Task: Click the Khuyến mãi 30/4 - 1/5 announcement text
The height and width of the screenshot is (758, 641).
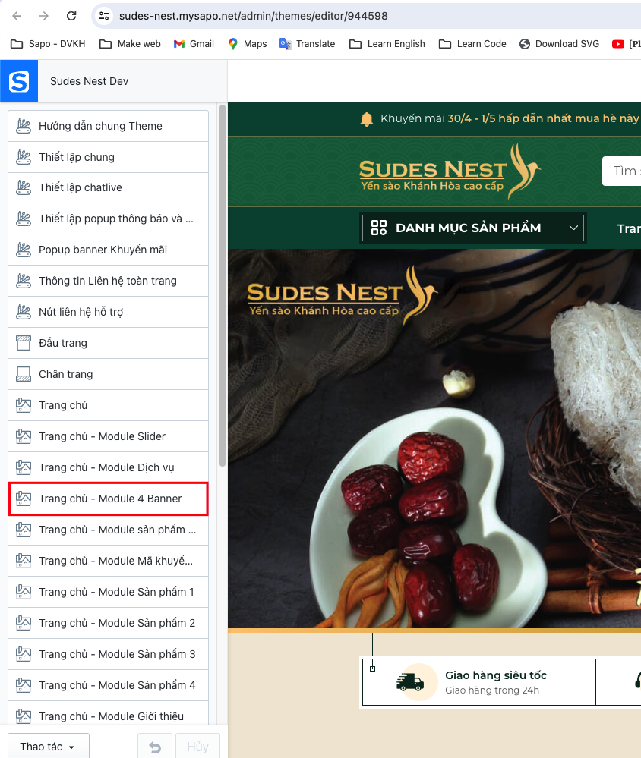Action: [x=510, y=118]
